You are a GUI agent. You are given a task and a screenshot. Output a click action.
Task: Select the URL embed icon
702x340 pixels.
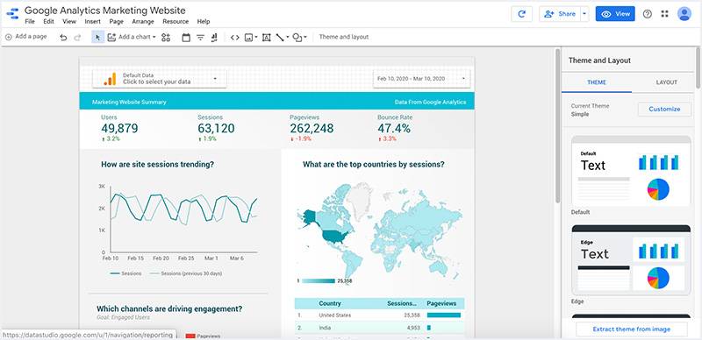234,37
